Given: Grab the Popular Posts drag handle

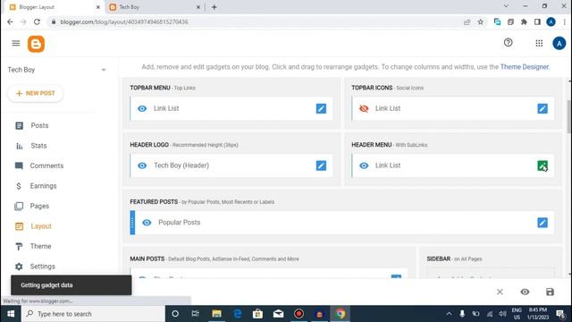Looking at the screenshot, I should pyautogui.click(x=132, y=223).
